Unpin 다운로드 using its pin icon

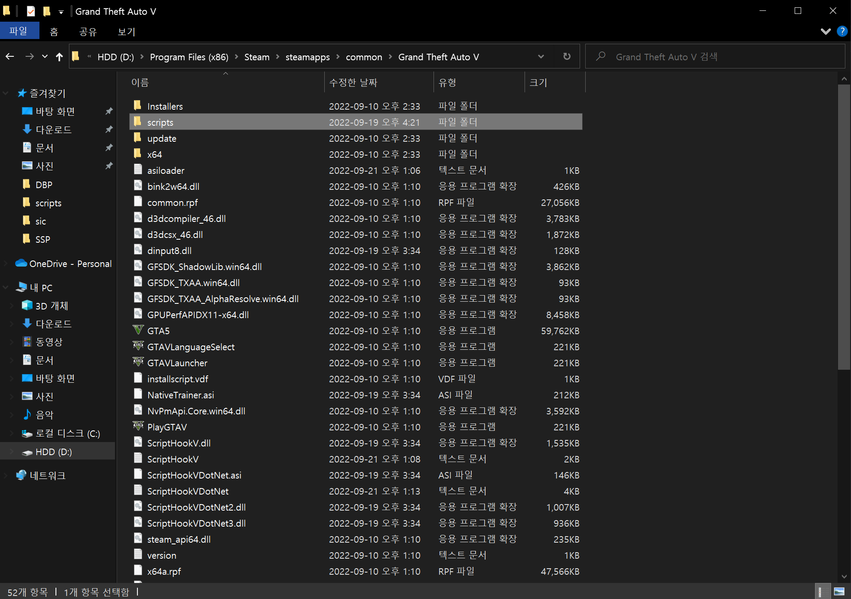[109, 129]
